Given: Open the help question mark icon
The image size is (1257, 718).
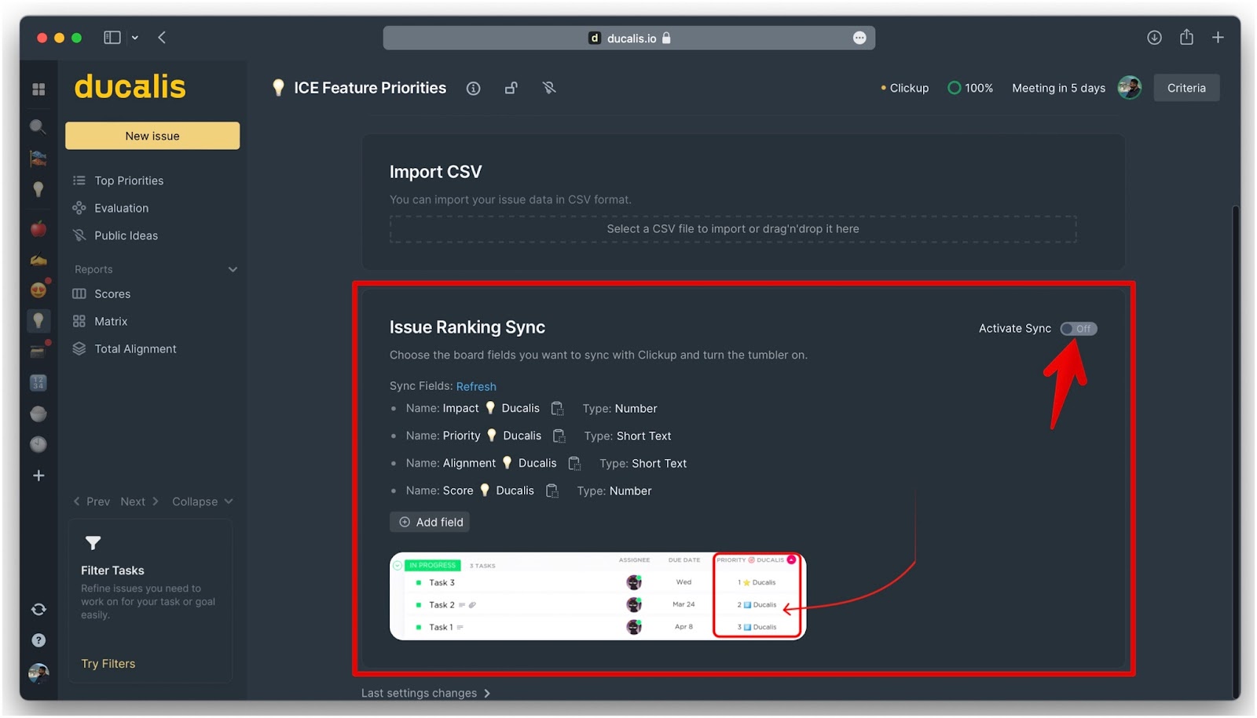Looking at the screenshot, I should coord(38,640).
